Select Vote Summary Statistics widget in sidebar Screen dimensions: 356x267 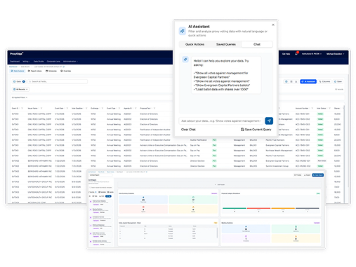(x=100, y=203)
